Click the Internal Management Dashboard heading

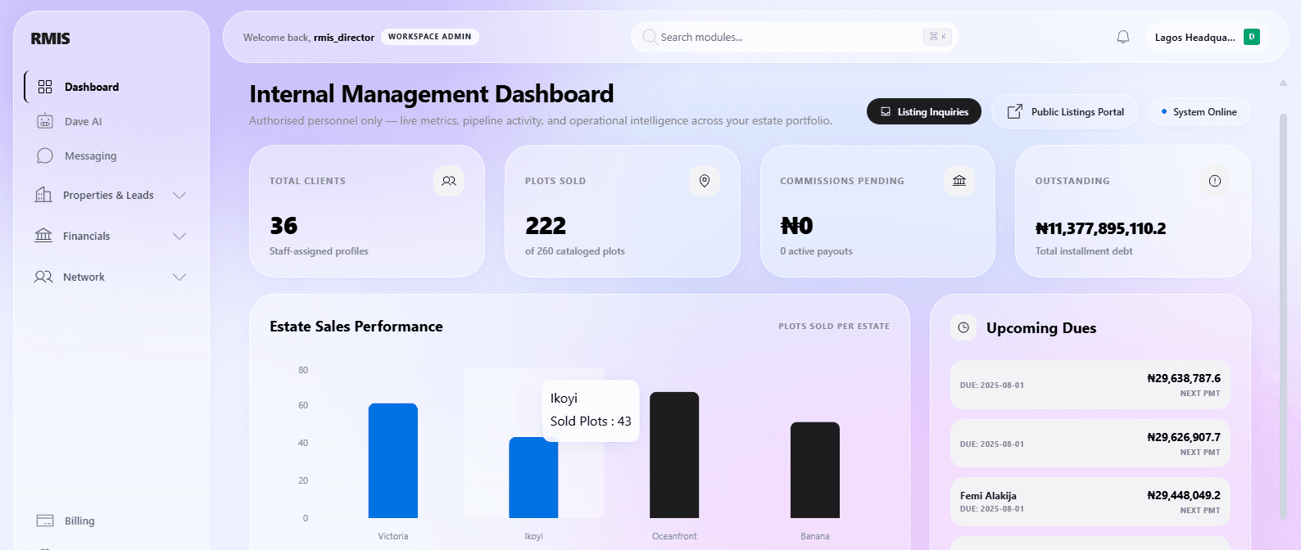[x=432, y=94]
